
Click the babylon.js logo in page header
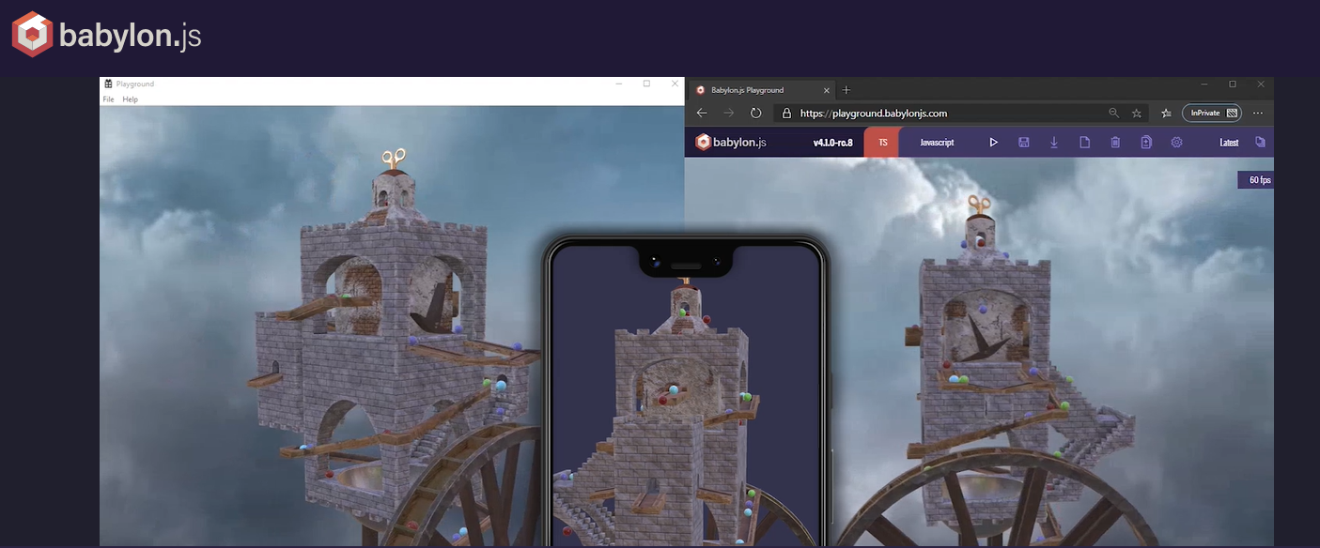click(106, 36)
